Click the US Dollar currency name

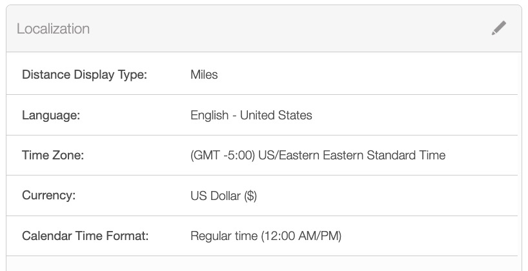[x=216, y=196]
